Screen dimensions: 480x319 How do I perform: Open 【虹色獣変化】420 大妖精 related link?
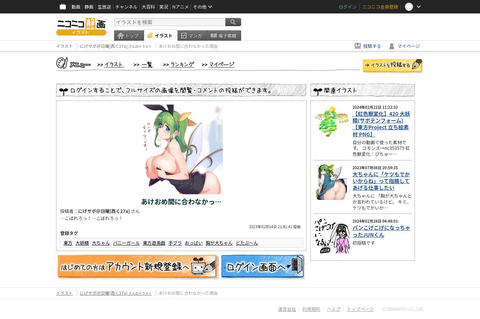coord(381,124)
